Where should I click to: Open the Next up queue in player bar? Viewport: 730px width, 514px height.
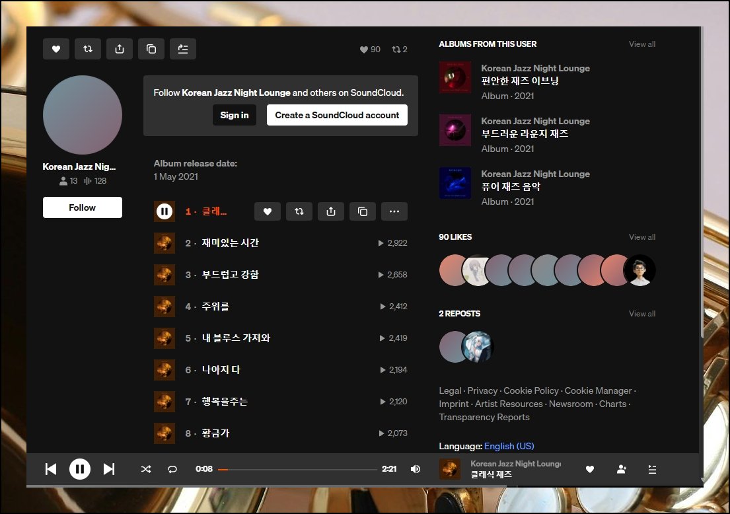point(652,469)
